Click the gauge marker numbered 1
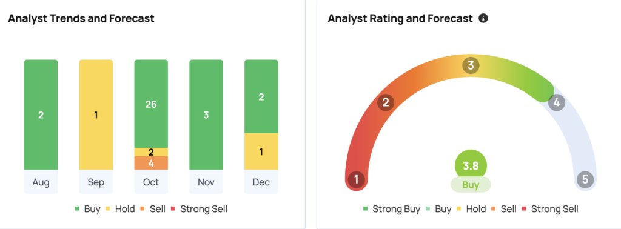 point(356,179)
